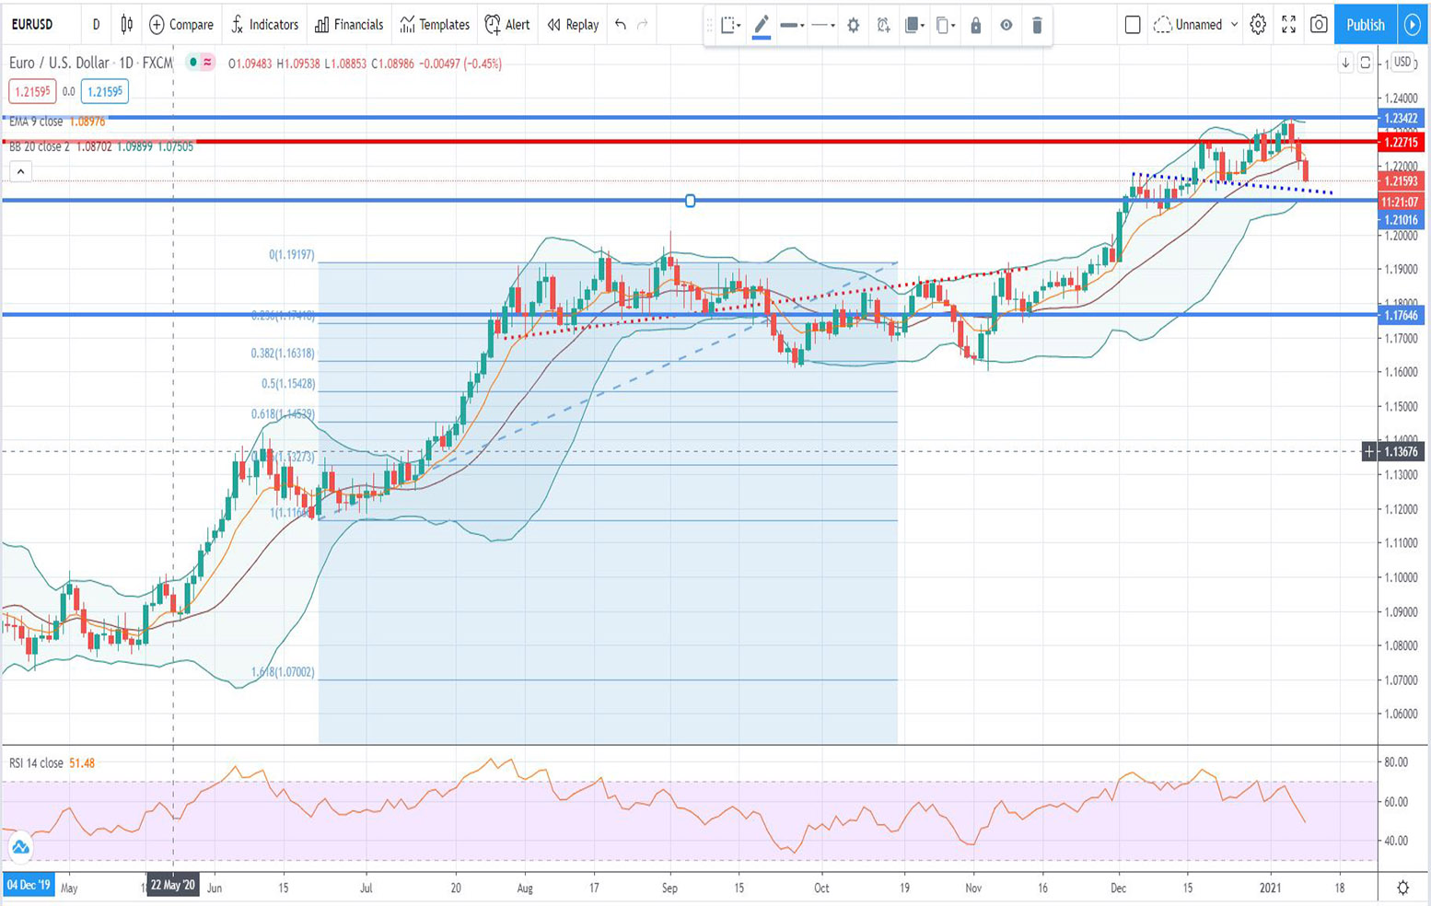Enter fullscreen mode
This screenshot has height=906, width=1431.
pos(1288,25)
